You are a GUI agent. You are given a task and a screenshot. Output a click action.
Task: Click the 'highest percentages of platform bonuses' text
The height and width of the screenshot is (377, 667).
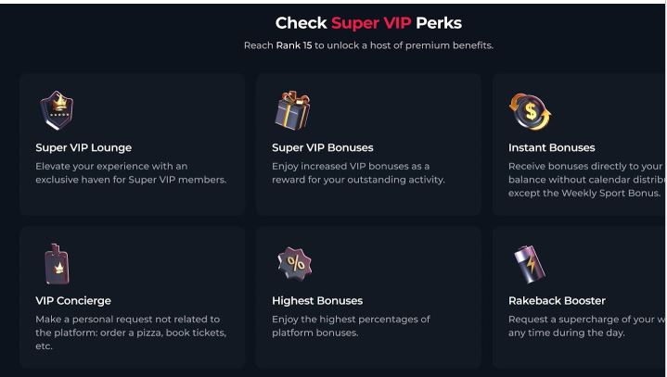point(351,326)
